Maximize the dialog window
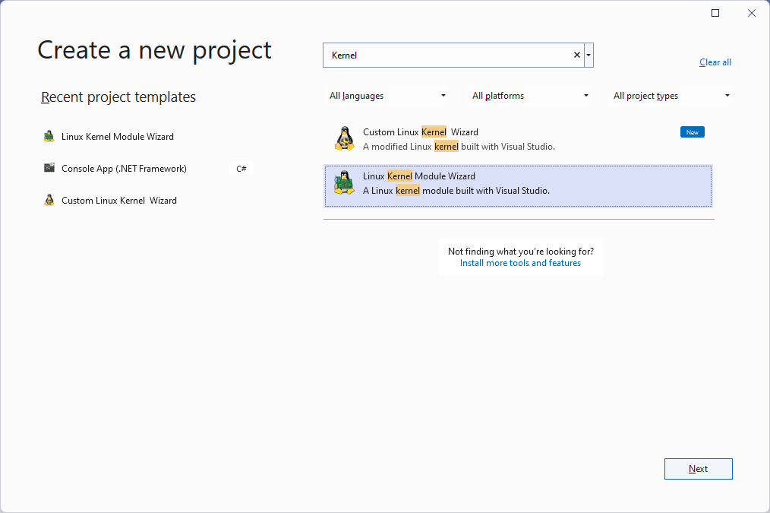770x513 pixels. (715, 13)
